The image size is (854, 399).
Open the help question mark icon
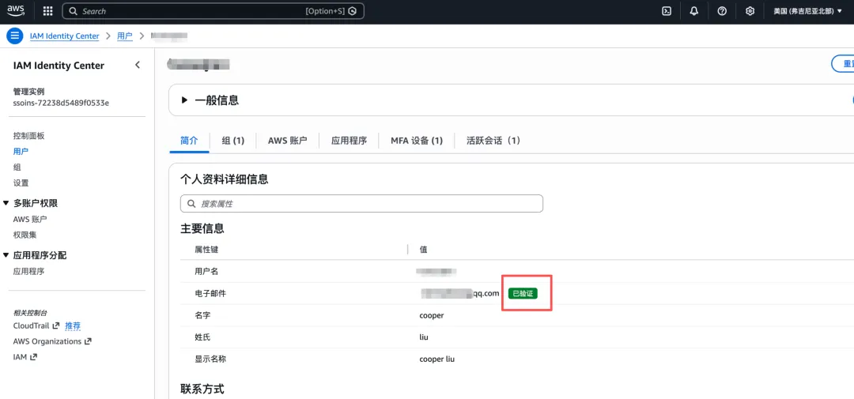pos(721,11)
